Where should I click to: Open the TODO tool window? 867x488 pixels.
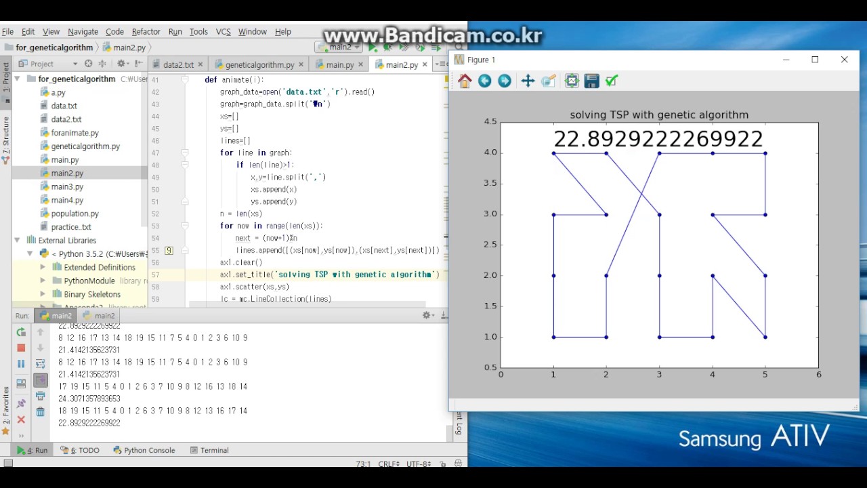[79, 450]
